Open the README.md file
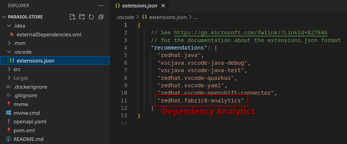 (x=28, y=139)
